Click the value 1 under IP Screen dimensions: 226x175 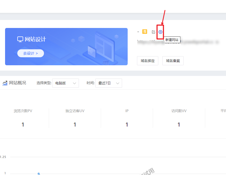click(x=127, y=125)
